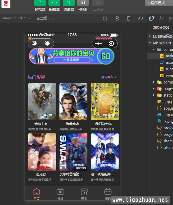This screenshot has width=173, height=205.
Task: Click the 武神主宰 title text
Action: [41, 124]
